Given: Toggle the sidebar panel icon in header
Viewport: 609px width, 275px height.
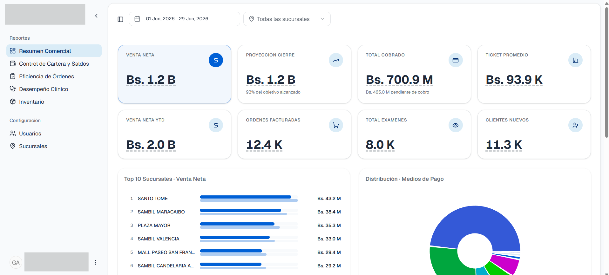Looking at the screenshot, I should pyautogui.click(x=120, y=19).
